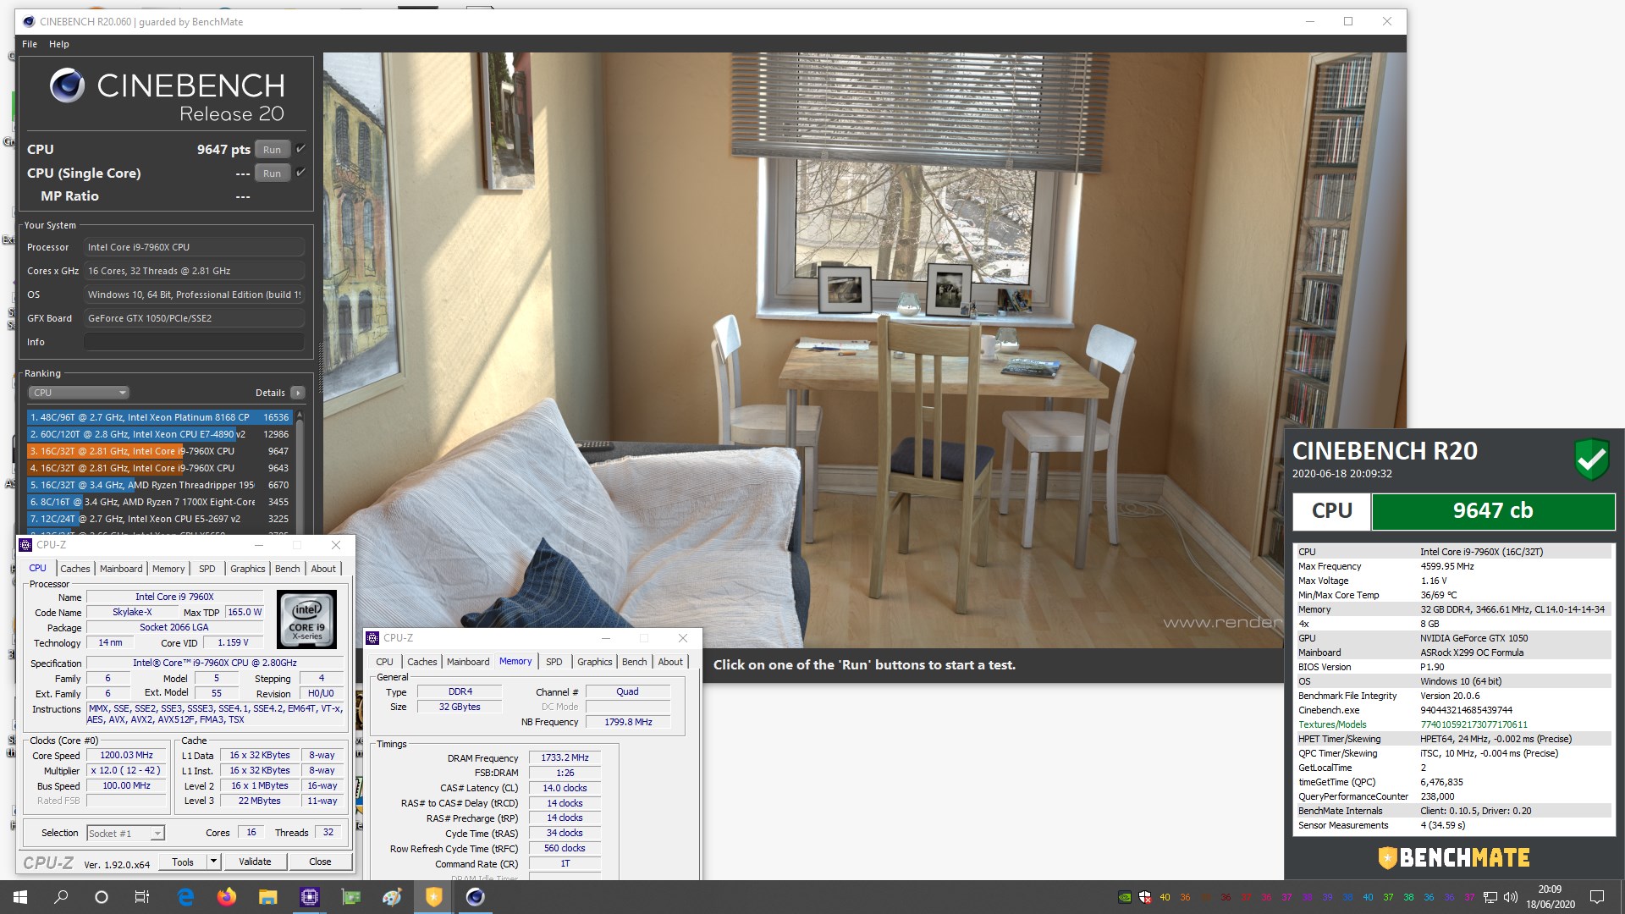The width and height of the screenshot is (1625, 914).
Task: Switch to SPD tab in the Memory-tab CPU-Z window
Action: [x=554, y=662]
